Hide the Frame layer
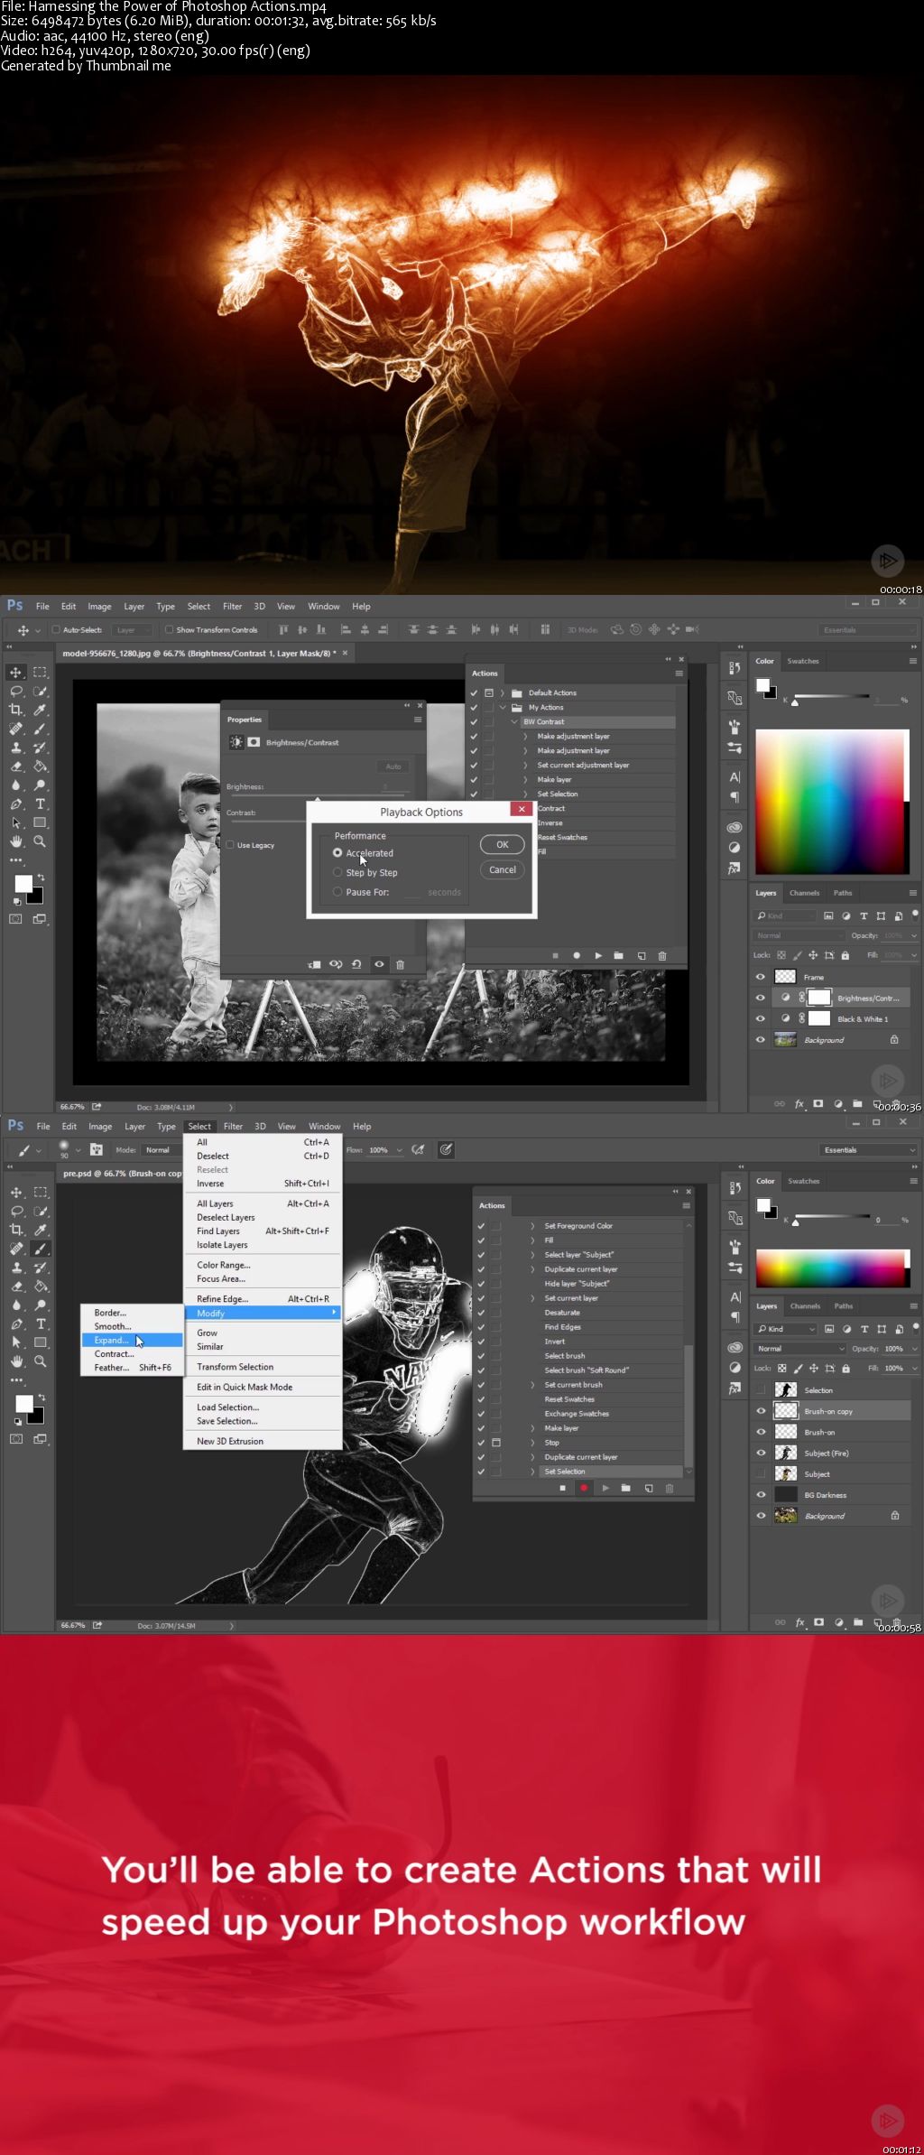The image size is (924, 2155). [x=760, y=976]
